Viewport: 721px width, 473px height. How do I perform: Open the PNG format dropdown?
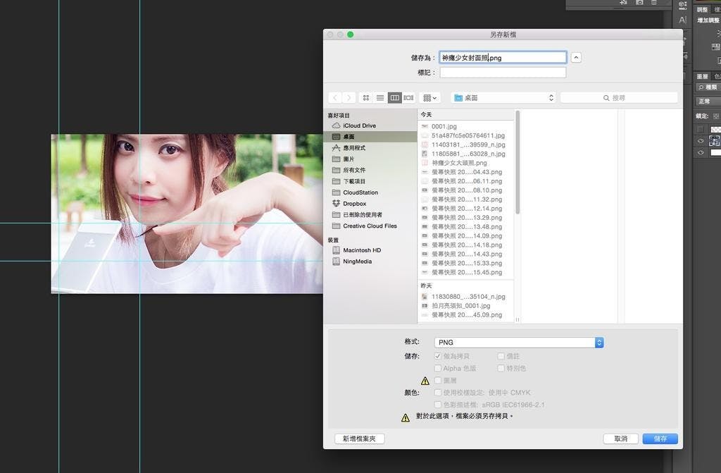click(x=519, y=343)
